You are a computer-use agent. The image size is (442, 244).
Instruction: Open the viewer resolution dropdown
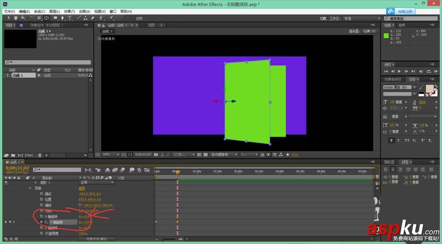click(183, 155)
